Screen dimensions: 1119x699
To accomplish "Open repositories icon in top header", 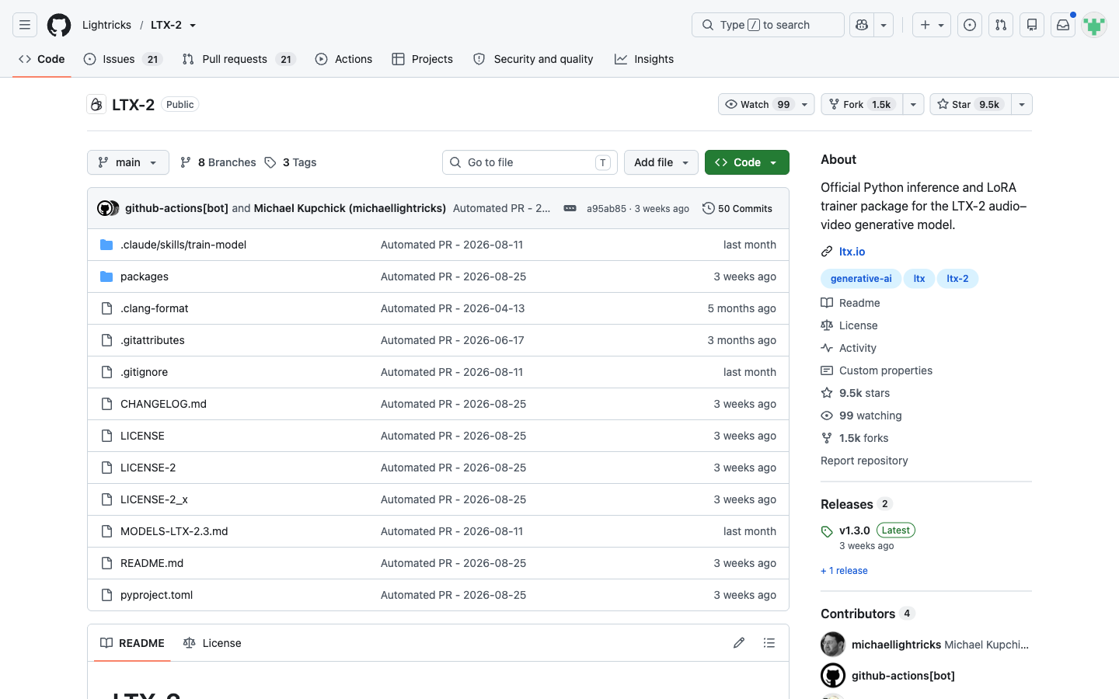I will tap(1032, 25).
